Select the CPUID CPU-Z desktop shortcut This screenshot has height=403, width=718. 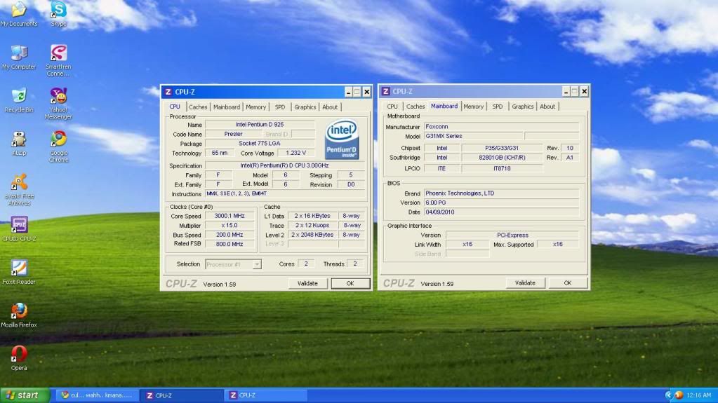tap(19, 229)
